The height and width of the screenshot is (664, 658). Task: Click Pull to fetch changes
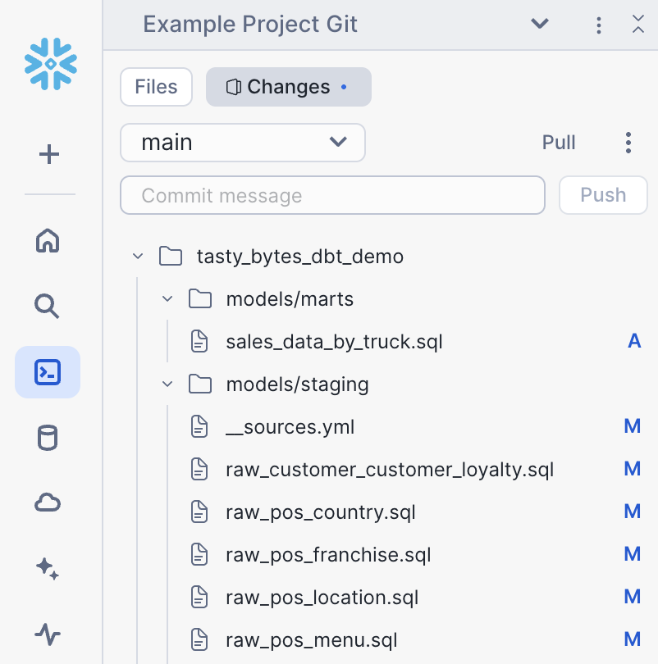pyautogui.click(x=558, y=143)
